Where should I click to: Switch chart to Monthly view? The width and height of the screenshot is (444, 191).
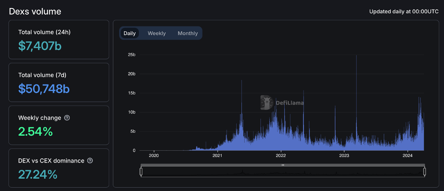coord(188,33)
